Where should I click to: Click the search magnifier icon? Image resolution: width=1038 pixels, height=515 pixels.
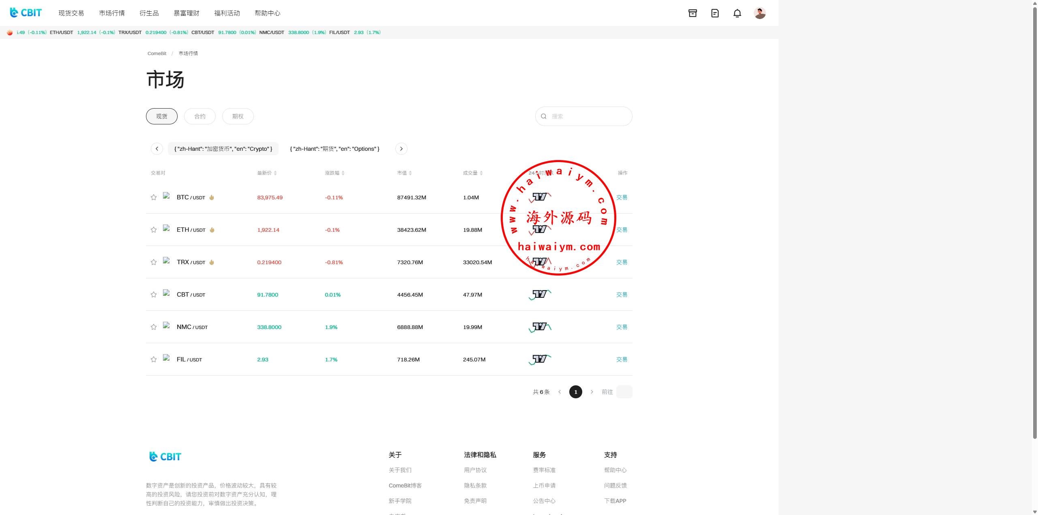tap(544, 116)
